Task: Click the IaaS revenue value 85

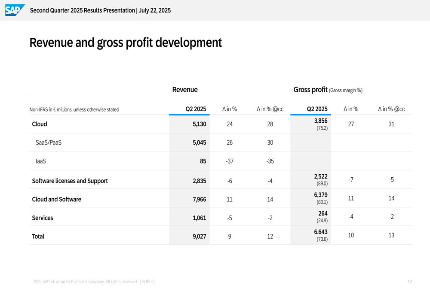Action: click(x=203, y=161)
